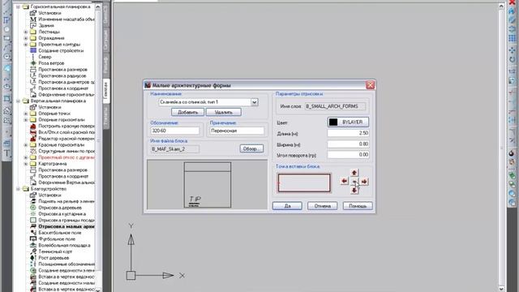Click the 'Помощь' help button
519x292 pixels.
coord(358,205)
